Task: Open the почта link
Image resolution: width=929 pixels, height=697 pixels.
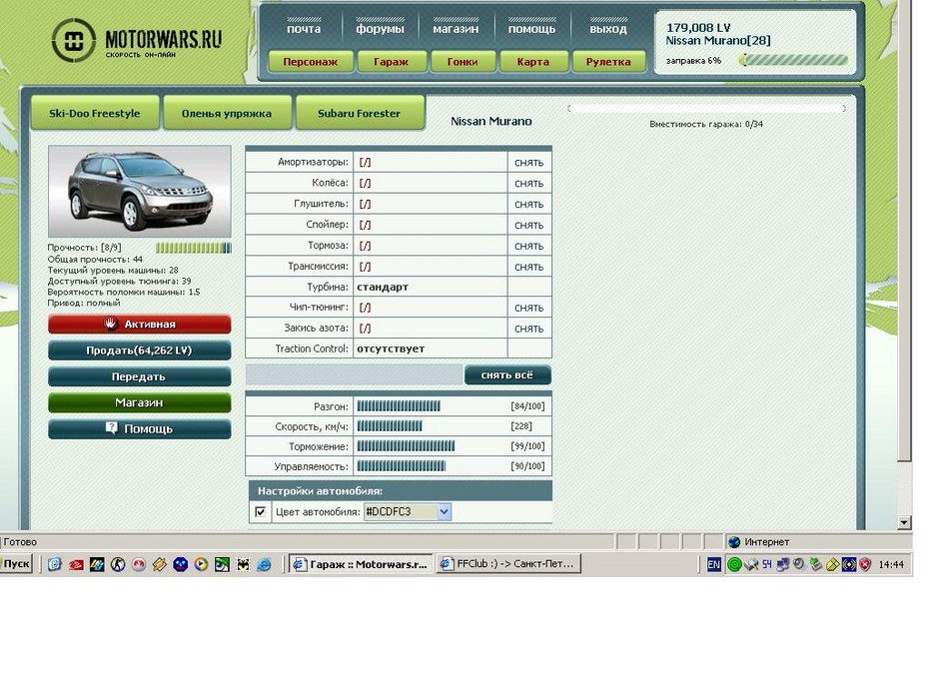Action: coord(304,28)
